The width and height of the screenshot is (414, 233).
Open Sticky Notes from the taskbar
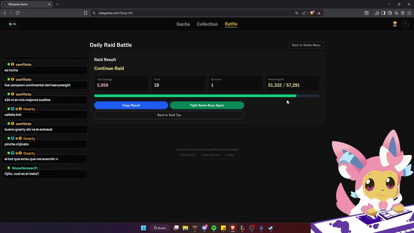click(223, 228)
